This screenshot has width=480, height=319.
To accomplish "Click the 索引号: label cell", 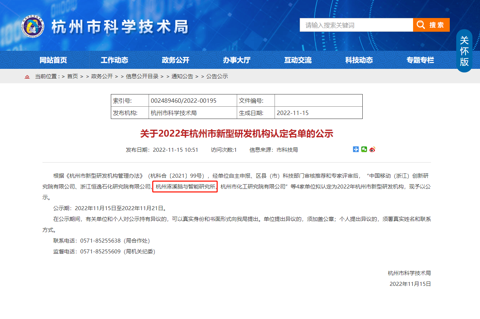I will coord(130,101).
